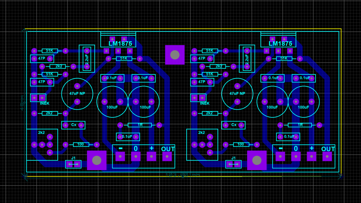Select the 100 resistor label on right channel
361x203 pixels.
(x=240, y=144)
